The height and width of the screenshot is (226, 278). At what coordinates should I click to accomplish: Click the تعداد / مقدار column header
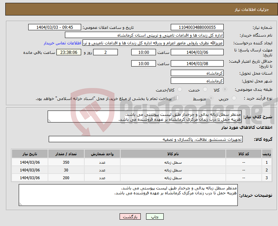pyautogui.click(x=66, y=154)
